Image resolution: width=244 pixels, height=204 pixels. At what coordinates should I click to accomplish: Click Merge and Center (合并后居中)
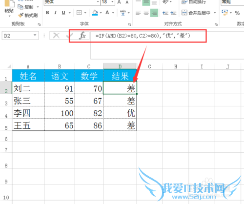pyautogui.click(x=196, y=13)
